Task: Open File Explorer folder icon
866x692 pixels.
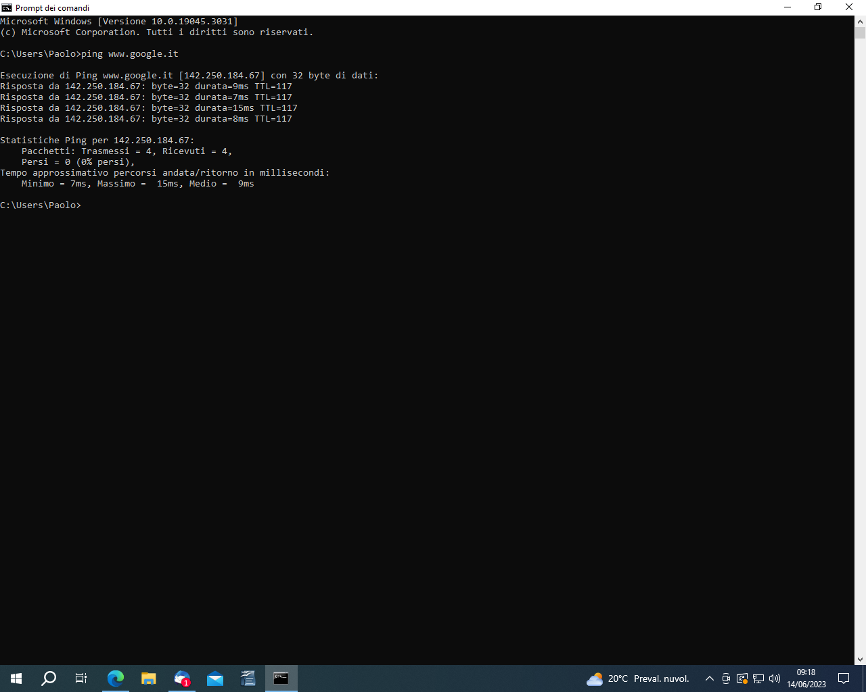Action: pos(149,678)
